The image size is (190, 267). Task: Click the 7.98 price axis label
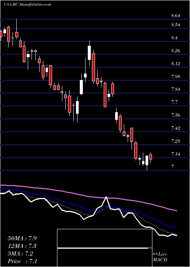pyautogui.click(x=176, y=76)
